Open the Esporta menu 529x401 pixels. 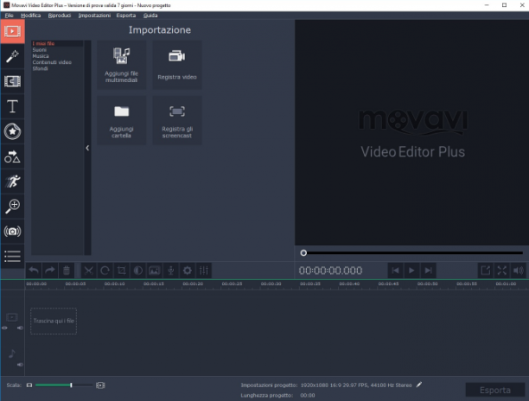point(126,16)
